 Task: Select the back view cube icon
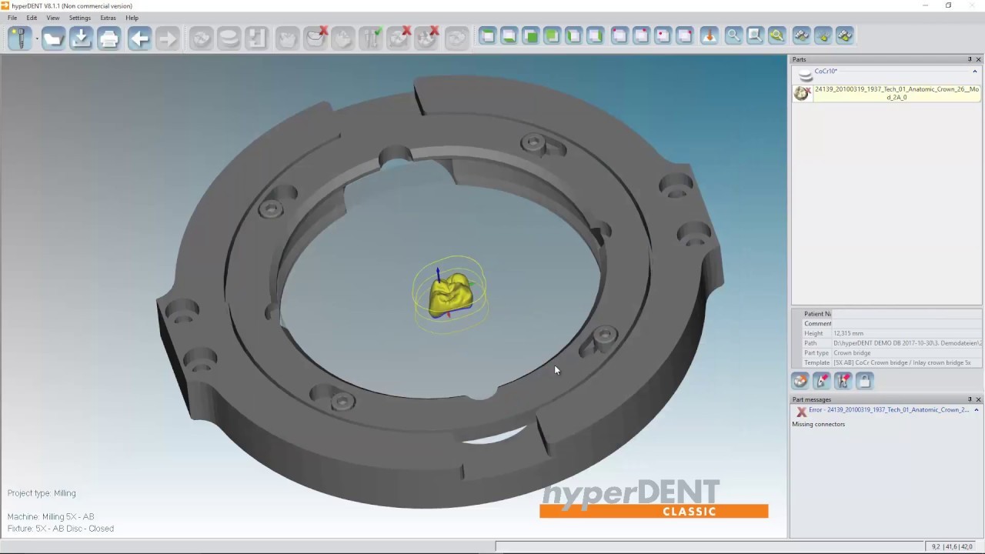pyautogui.click(x=552, y=35)
